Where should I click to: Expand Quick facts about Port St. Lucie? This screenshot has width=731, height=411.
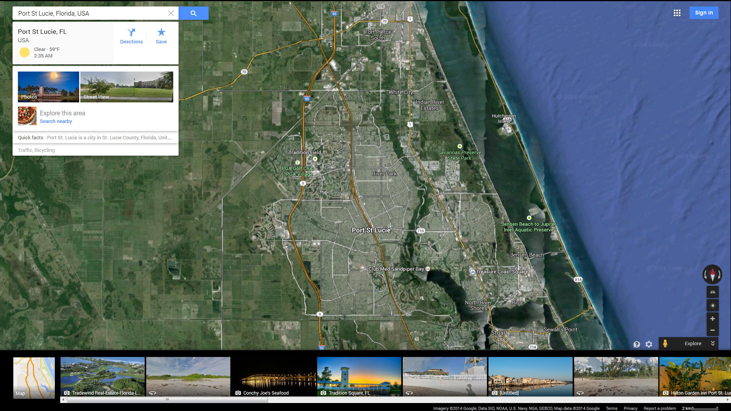95,138
